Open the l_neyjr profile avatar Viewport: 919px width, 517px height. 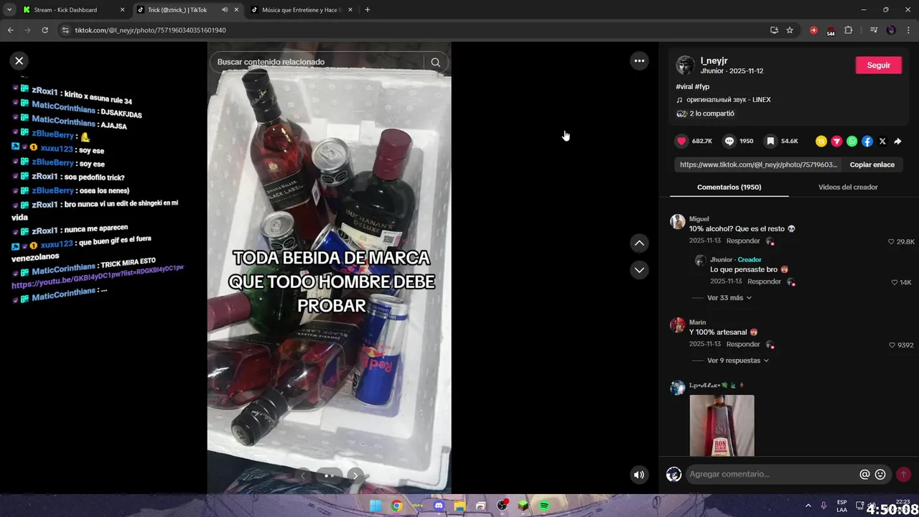(x=686, y=65)
